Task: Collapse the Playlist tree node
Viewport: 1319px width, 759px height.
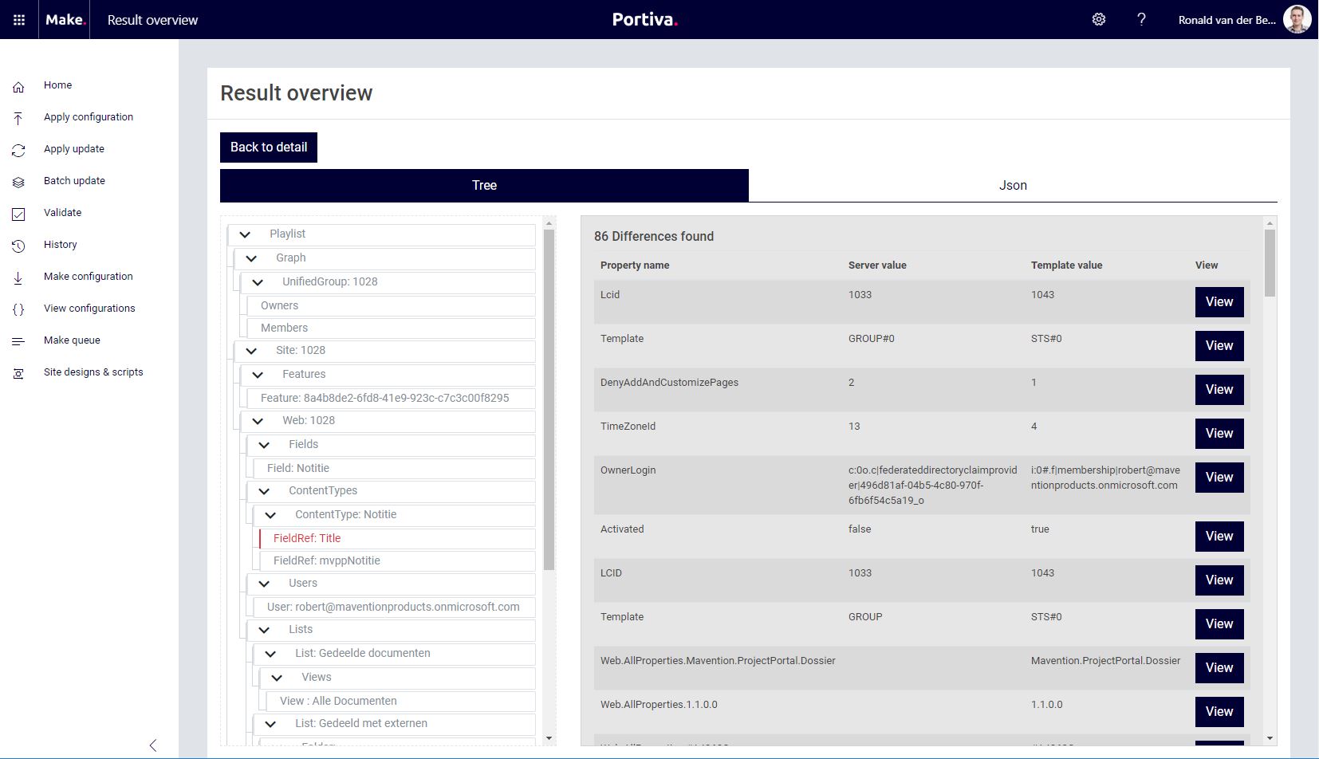Action: pyautogui.click(x=245, y=234)
